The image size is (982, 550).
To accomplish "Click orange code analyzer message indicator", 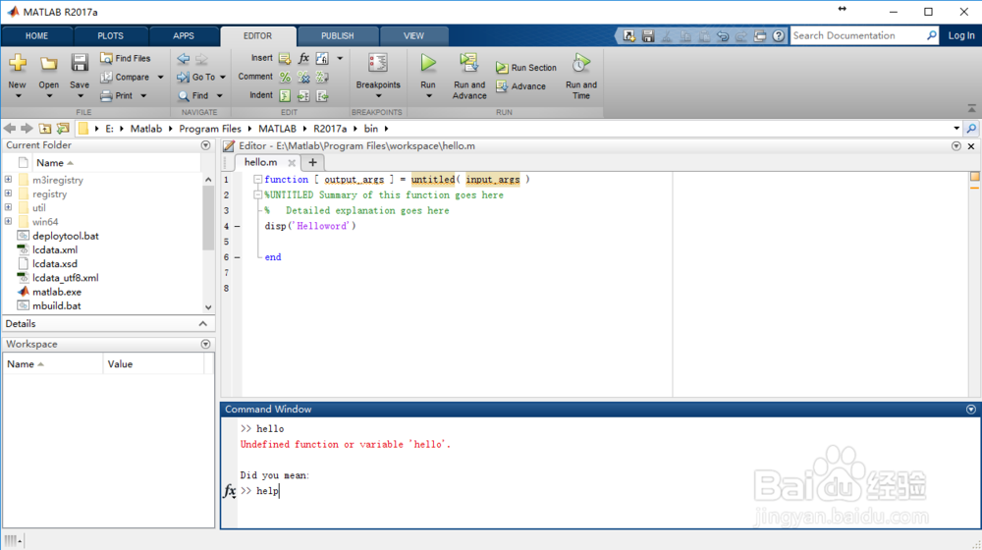I will [974, 177].
